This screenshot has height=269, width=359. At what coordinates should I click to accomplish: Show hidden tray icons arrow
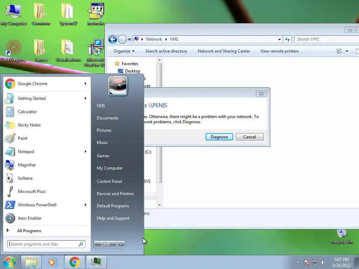coord(298,262)
